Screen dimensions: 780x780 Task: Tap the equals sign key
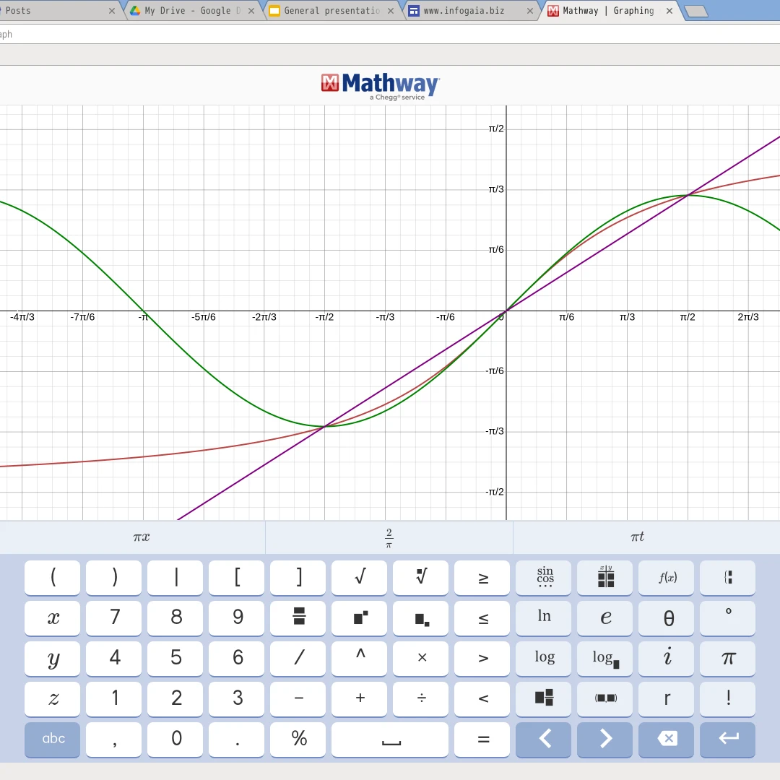click(482, 740)
